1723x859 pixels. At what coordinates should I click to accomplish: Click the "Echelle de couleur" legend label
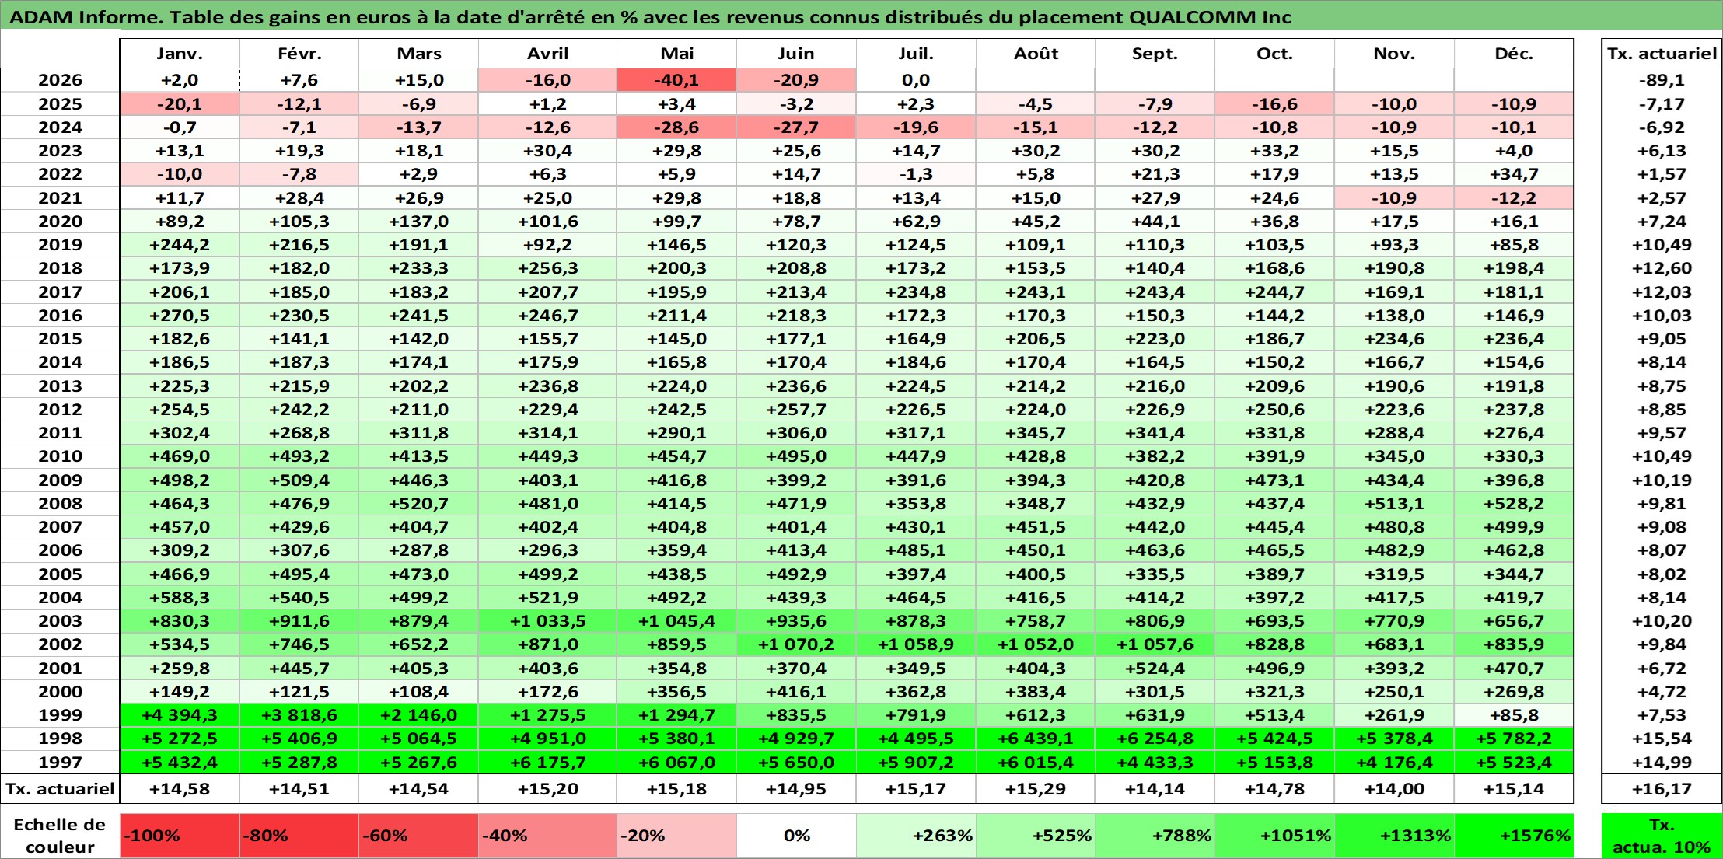60,836
